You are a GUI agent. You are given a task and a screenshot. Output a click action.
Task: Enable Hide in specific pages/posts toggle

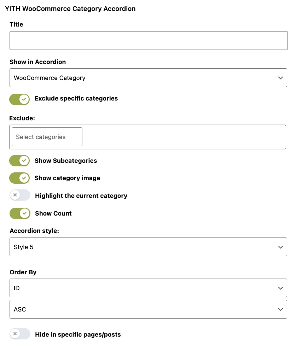(x=20, y=334)
